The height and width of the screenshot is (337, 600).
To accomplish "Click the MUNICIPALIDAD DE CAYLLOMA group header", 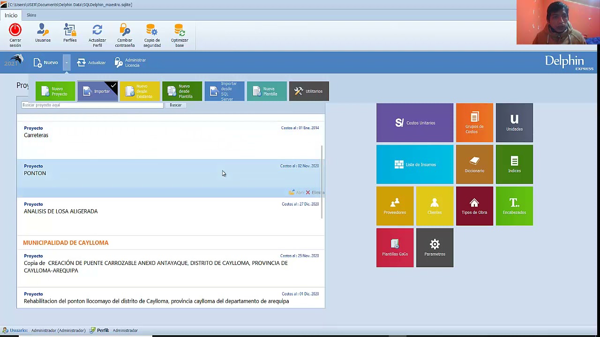I will [66, 242].
